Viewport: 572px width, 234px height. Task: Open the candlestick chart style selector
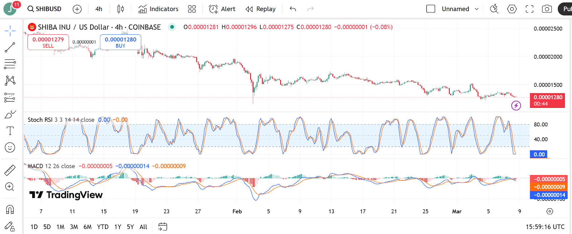click(x=120, y=9)
